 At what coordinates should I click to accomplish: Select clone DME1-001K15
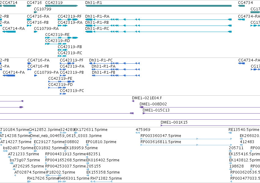(174, 122)
